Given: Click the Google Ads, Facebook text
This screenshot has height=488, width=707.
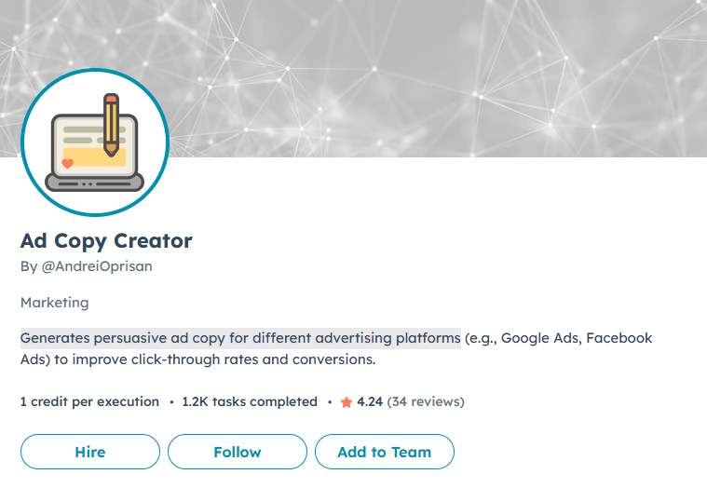Looking at the screenshot, I should [577, 338].
